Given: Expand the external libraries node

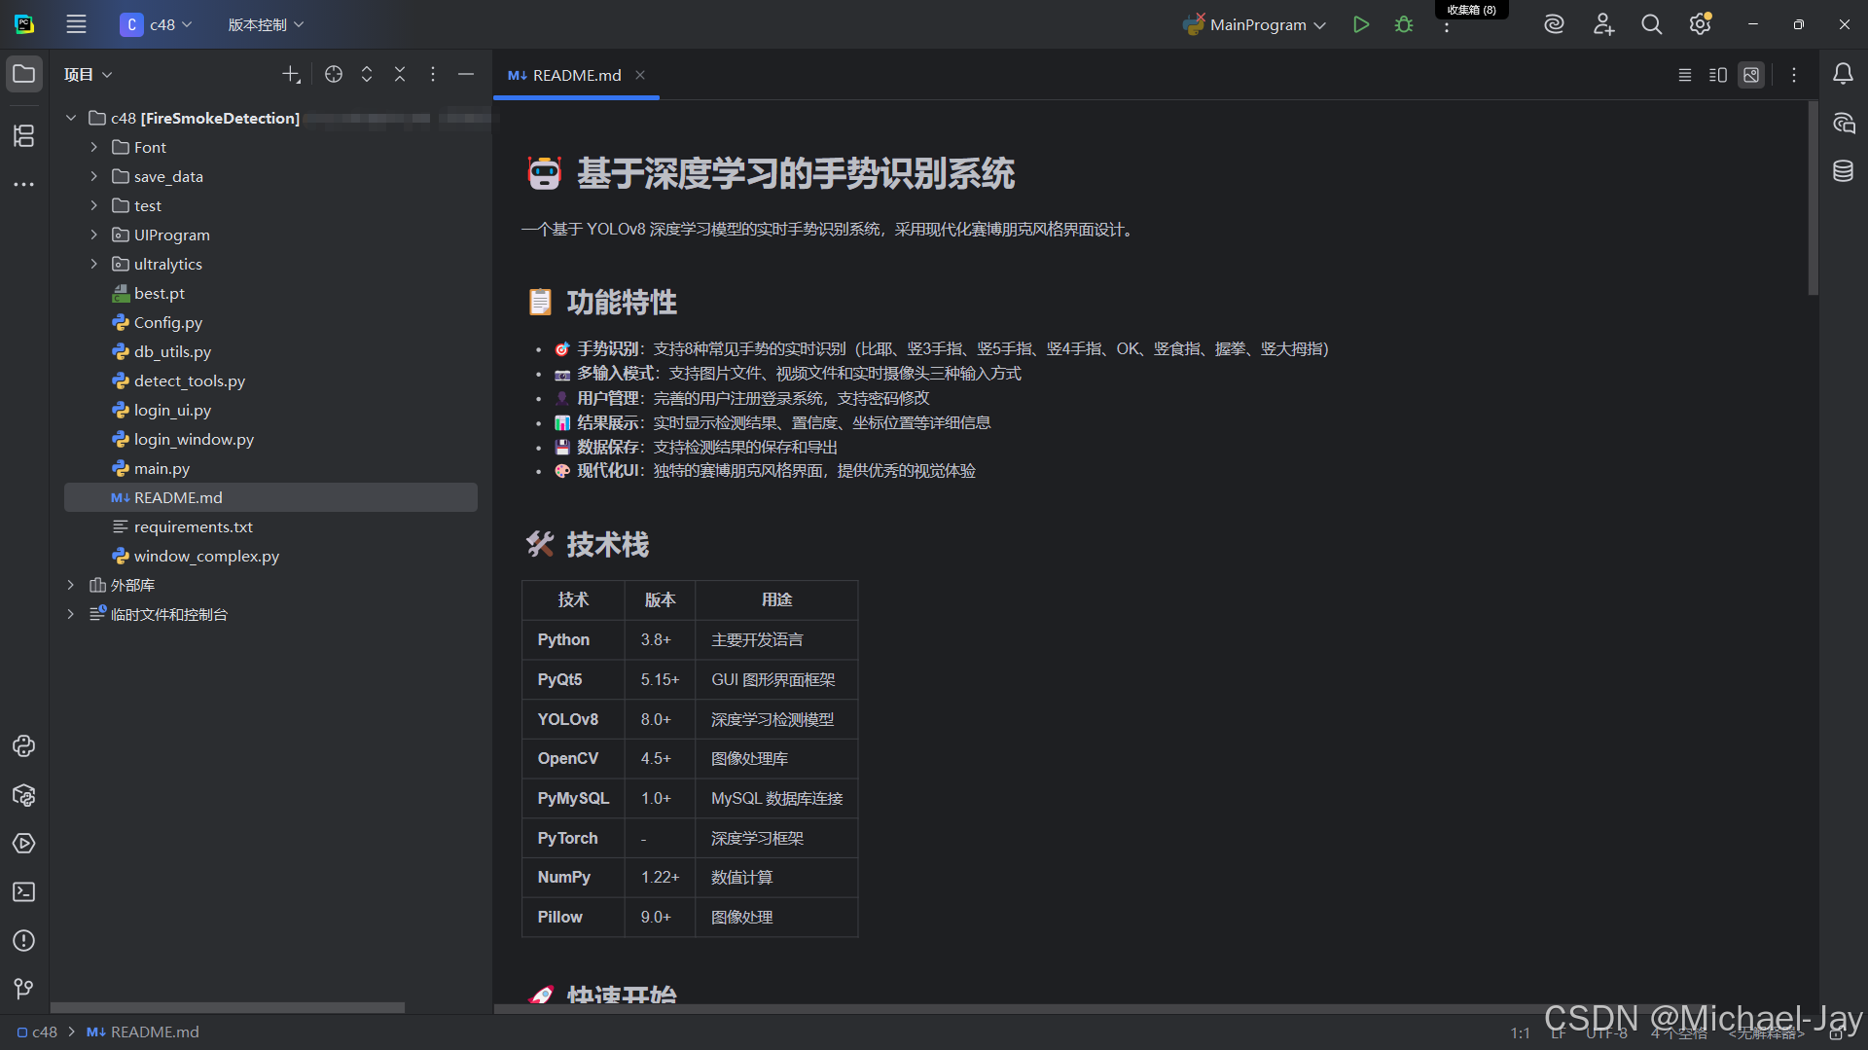Looking at the screenshot, I should click(x=71, y=585).
